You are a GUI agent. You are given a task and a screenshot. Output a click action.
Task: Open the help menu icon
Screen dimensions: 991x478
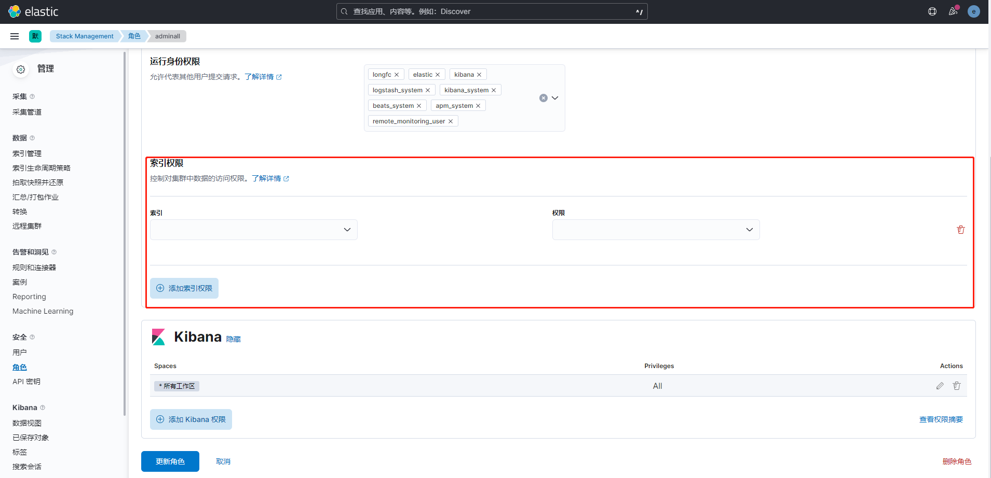932,11
